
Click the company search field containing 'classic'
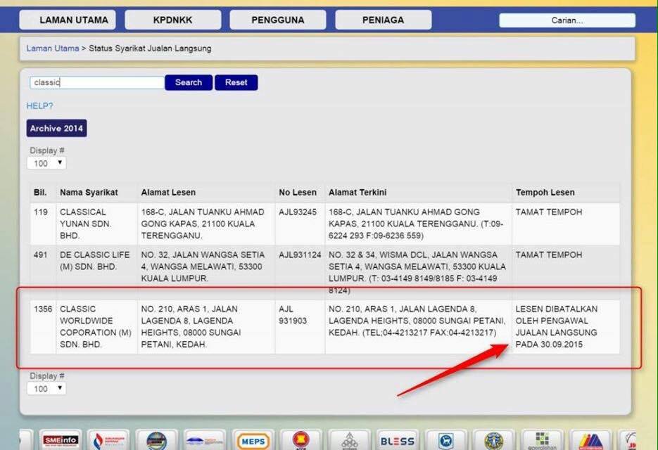[97, 82]
